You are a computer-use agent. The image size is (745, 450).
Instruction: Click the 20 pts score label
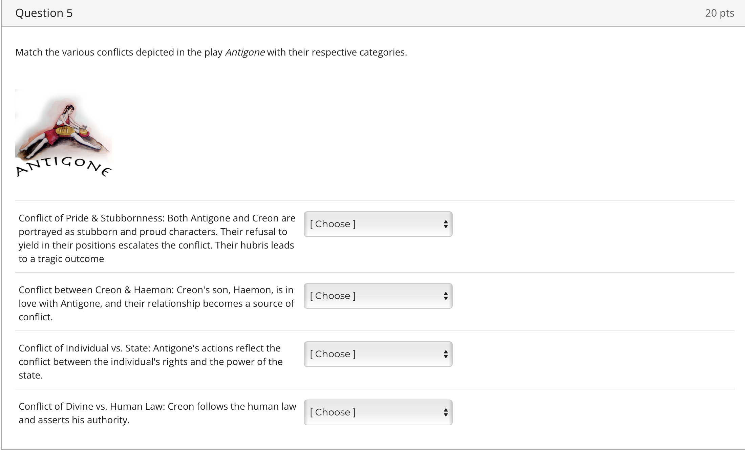[719, 13]
